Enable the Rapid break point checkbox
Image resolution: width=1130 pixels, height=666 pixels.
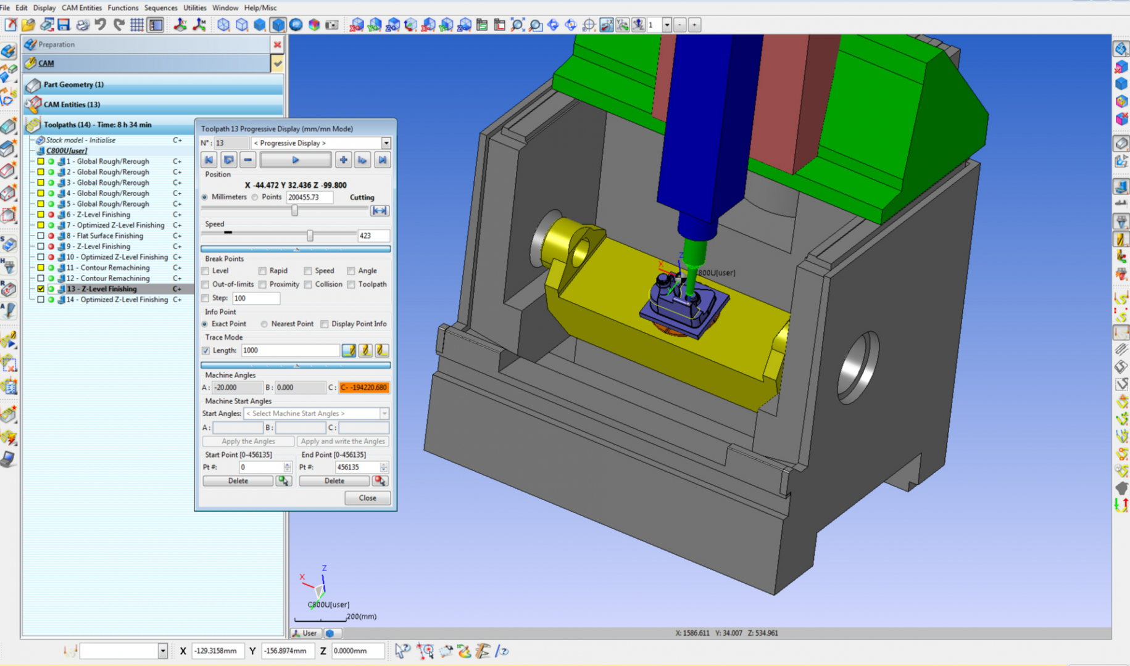262,271
